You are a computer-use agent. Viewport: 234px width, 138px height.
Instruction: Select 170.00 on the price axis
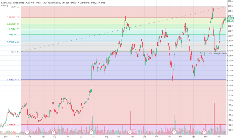pyautogui.click(x=231, y=120)
